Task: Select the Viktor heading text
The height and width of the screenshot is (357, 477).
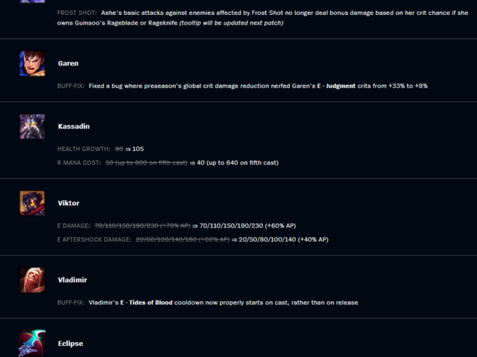Action: [x=69, y=203]
